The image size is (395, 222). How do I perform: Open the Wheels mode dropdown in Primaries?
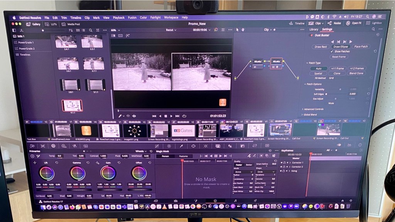141,151
